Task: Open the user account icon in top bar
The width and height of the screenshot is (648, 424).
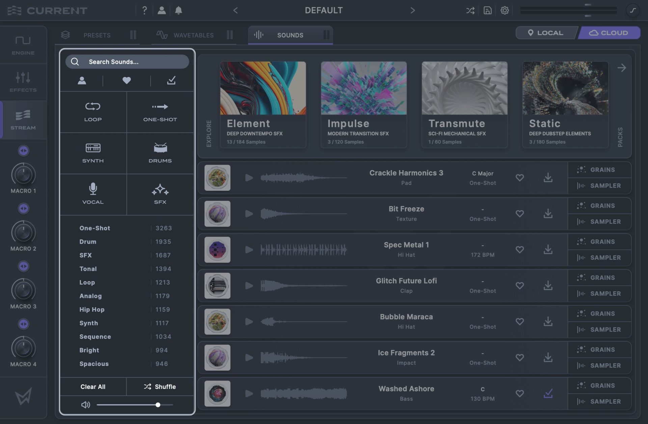Action: tap(162, 10)
